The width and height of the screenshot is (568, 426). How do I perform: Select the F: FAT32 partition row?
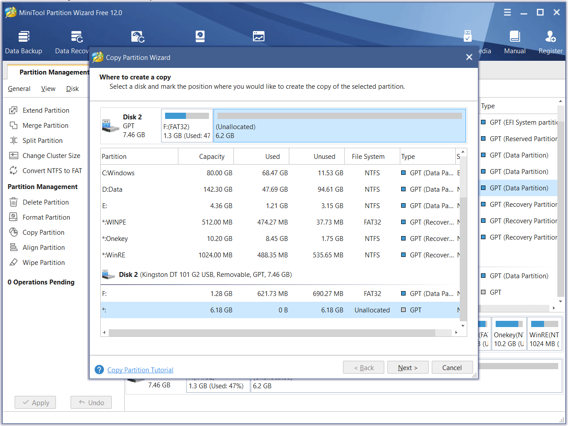tap(280, 293)
